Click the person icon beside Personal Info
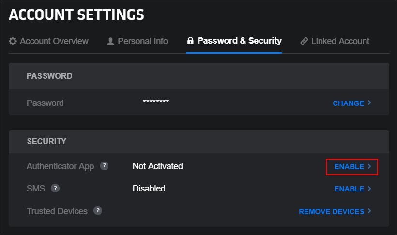Viewport: 397px width, 235px height. point(110,41)
